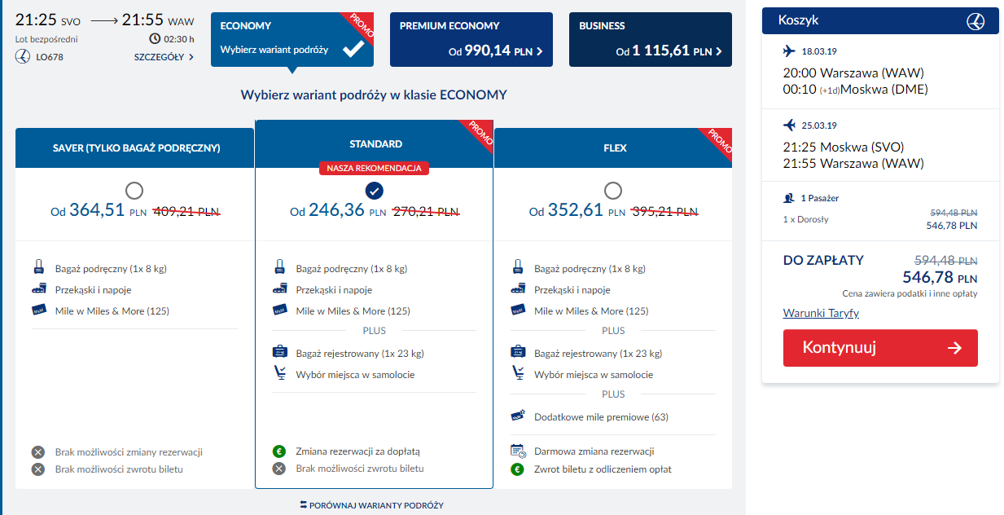Choose the Flex fare radio button
Screen dimensions: 1004x515
coord(613,191)
